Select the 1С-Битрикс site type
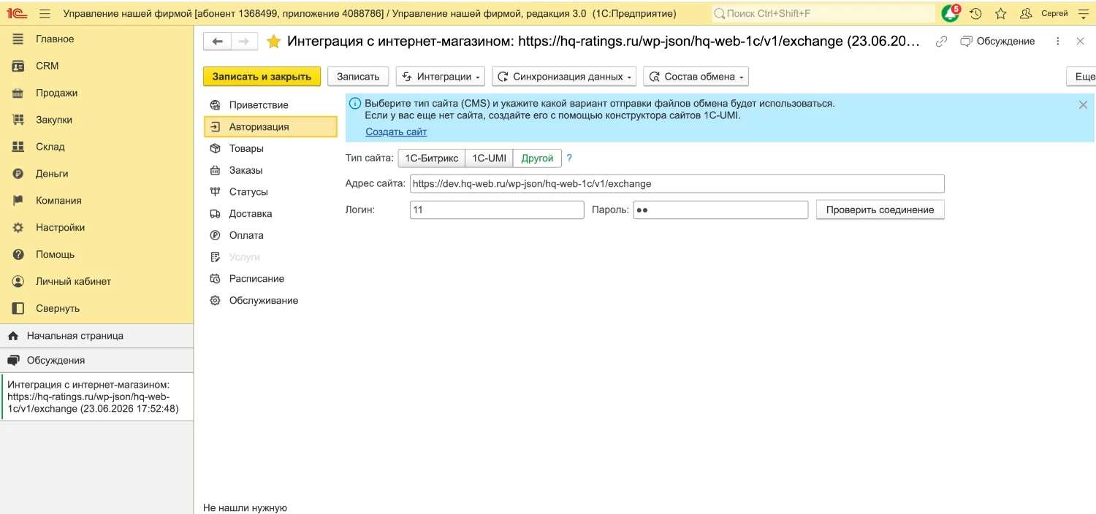The width and height of the screenshot is (1096, 514). pyautogui.click(x=432, y=158)
